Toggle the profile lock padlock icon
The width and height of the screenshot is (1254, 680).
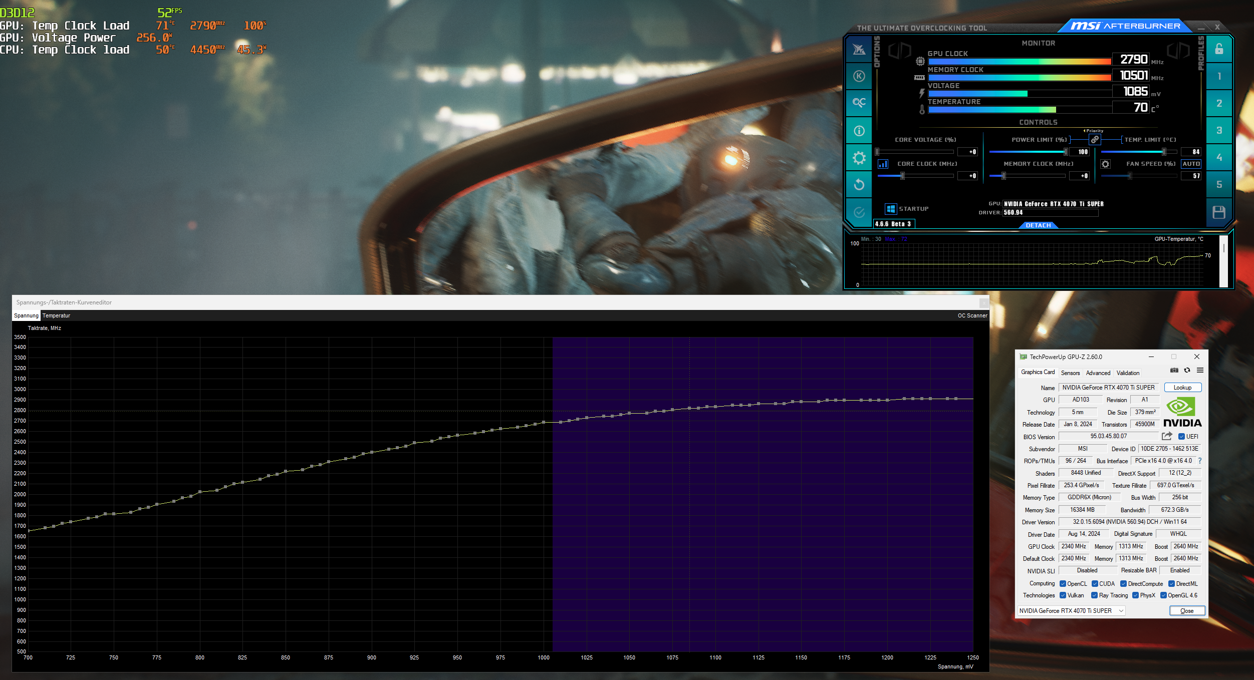1218,49
